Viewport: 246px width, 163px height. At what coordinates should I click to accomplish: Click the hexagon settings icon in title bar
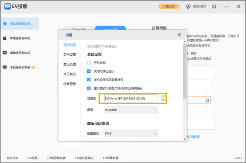coord(214,7)
